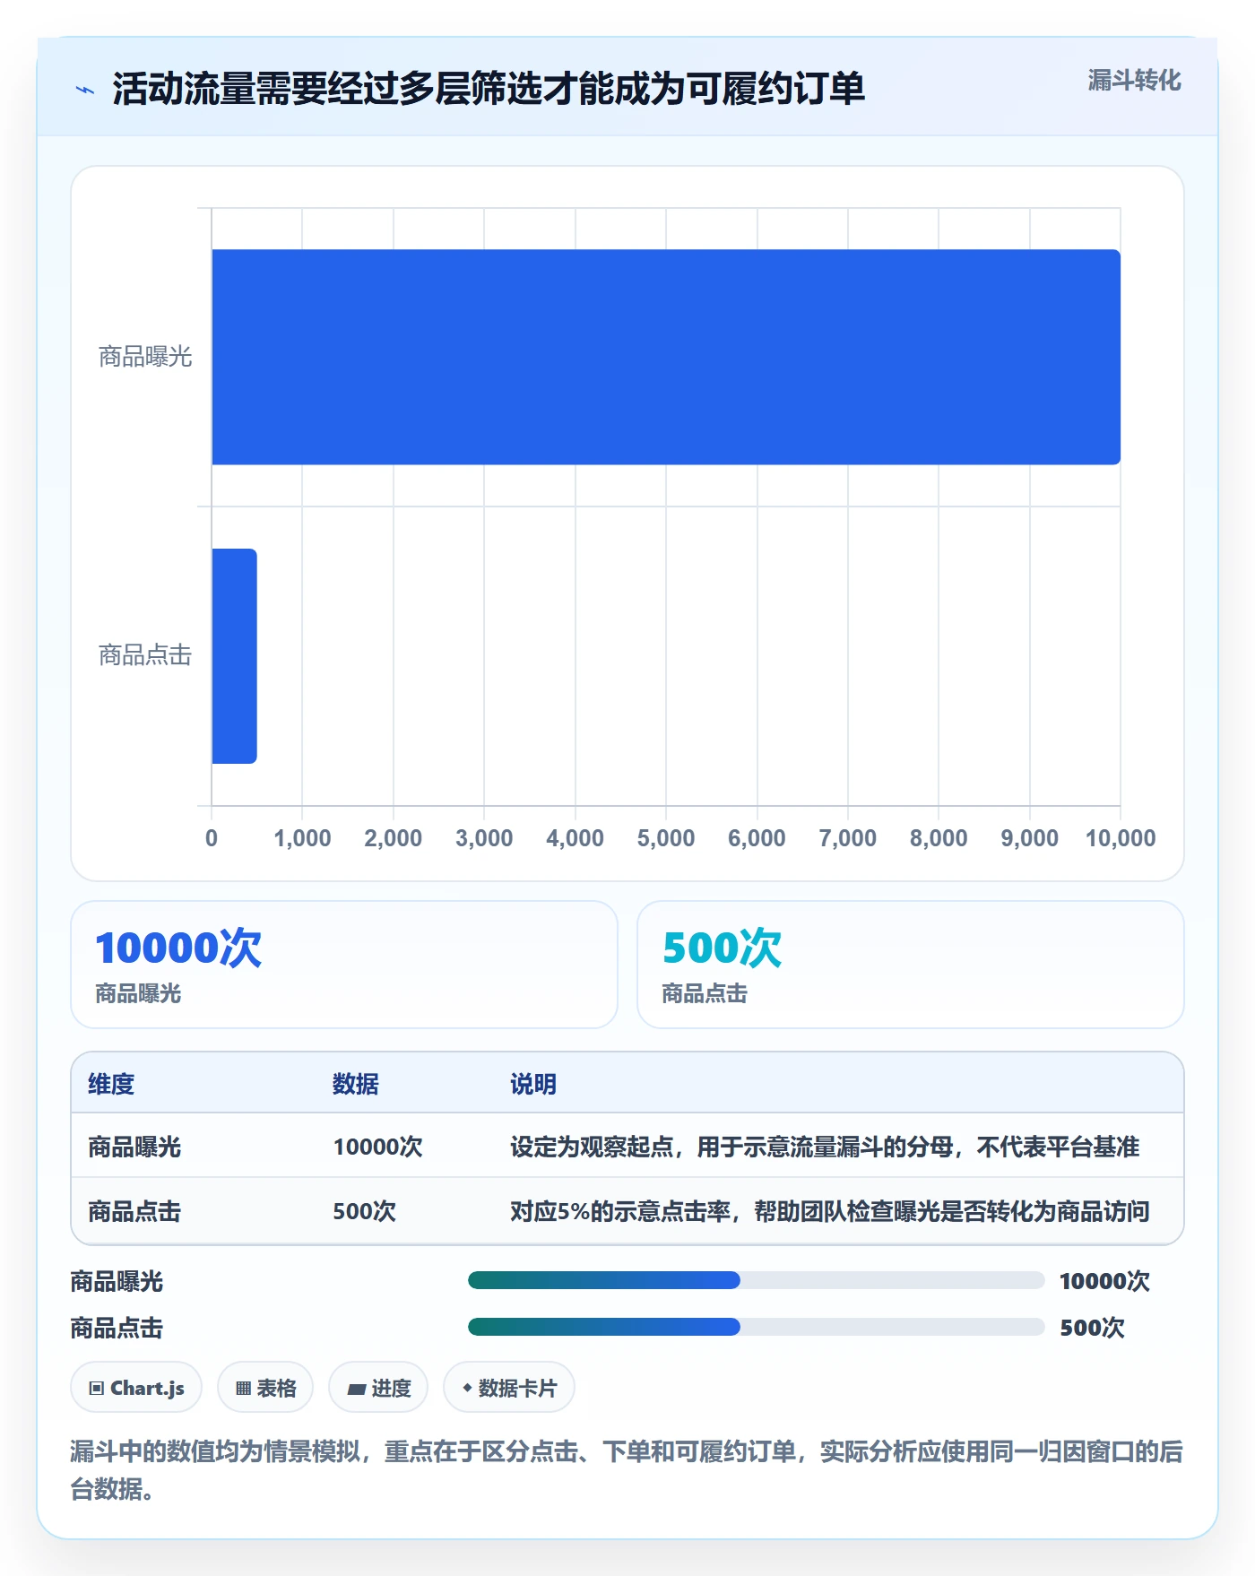Select the 表格 chip

click(x=265, y=1388)
